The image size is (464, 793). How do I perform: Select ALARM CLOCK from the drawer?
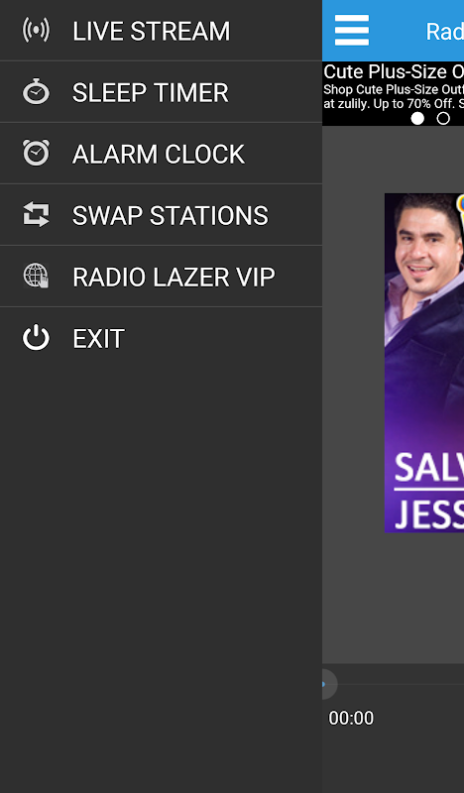point(161,154)
